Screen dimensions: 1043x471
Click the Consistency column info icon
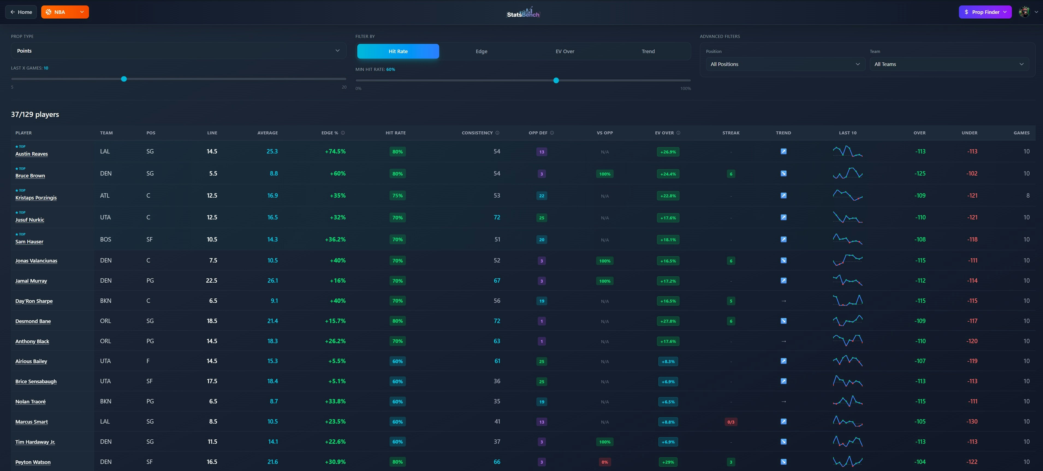pos(497,133)
